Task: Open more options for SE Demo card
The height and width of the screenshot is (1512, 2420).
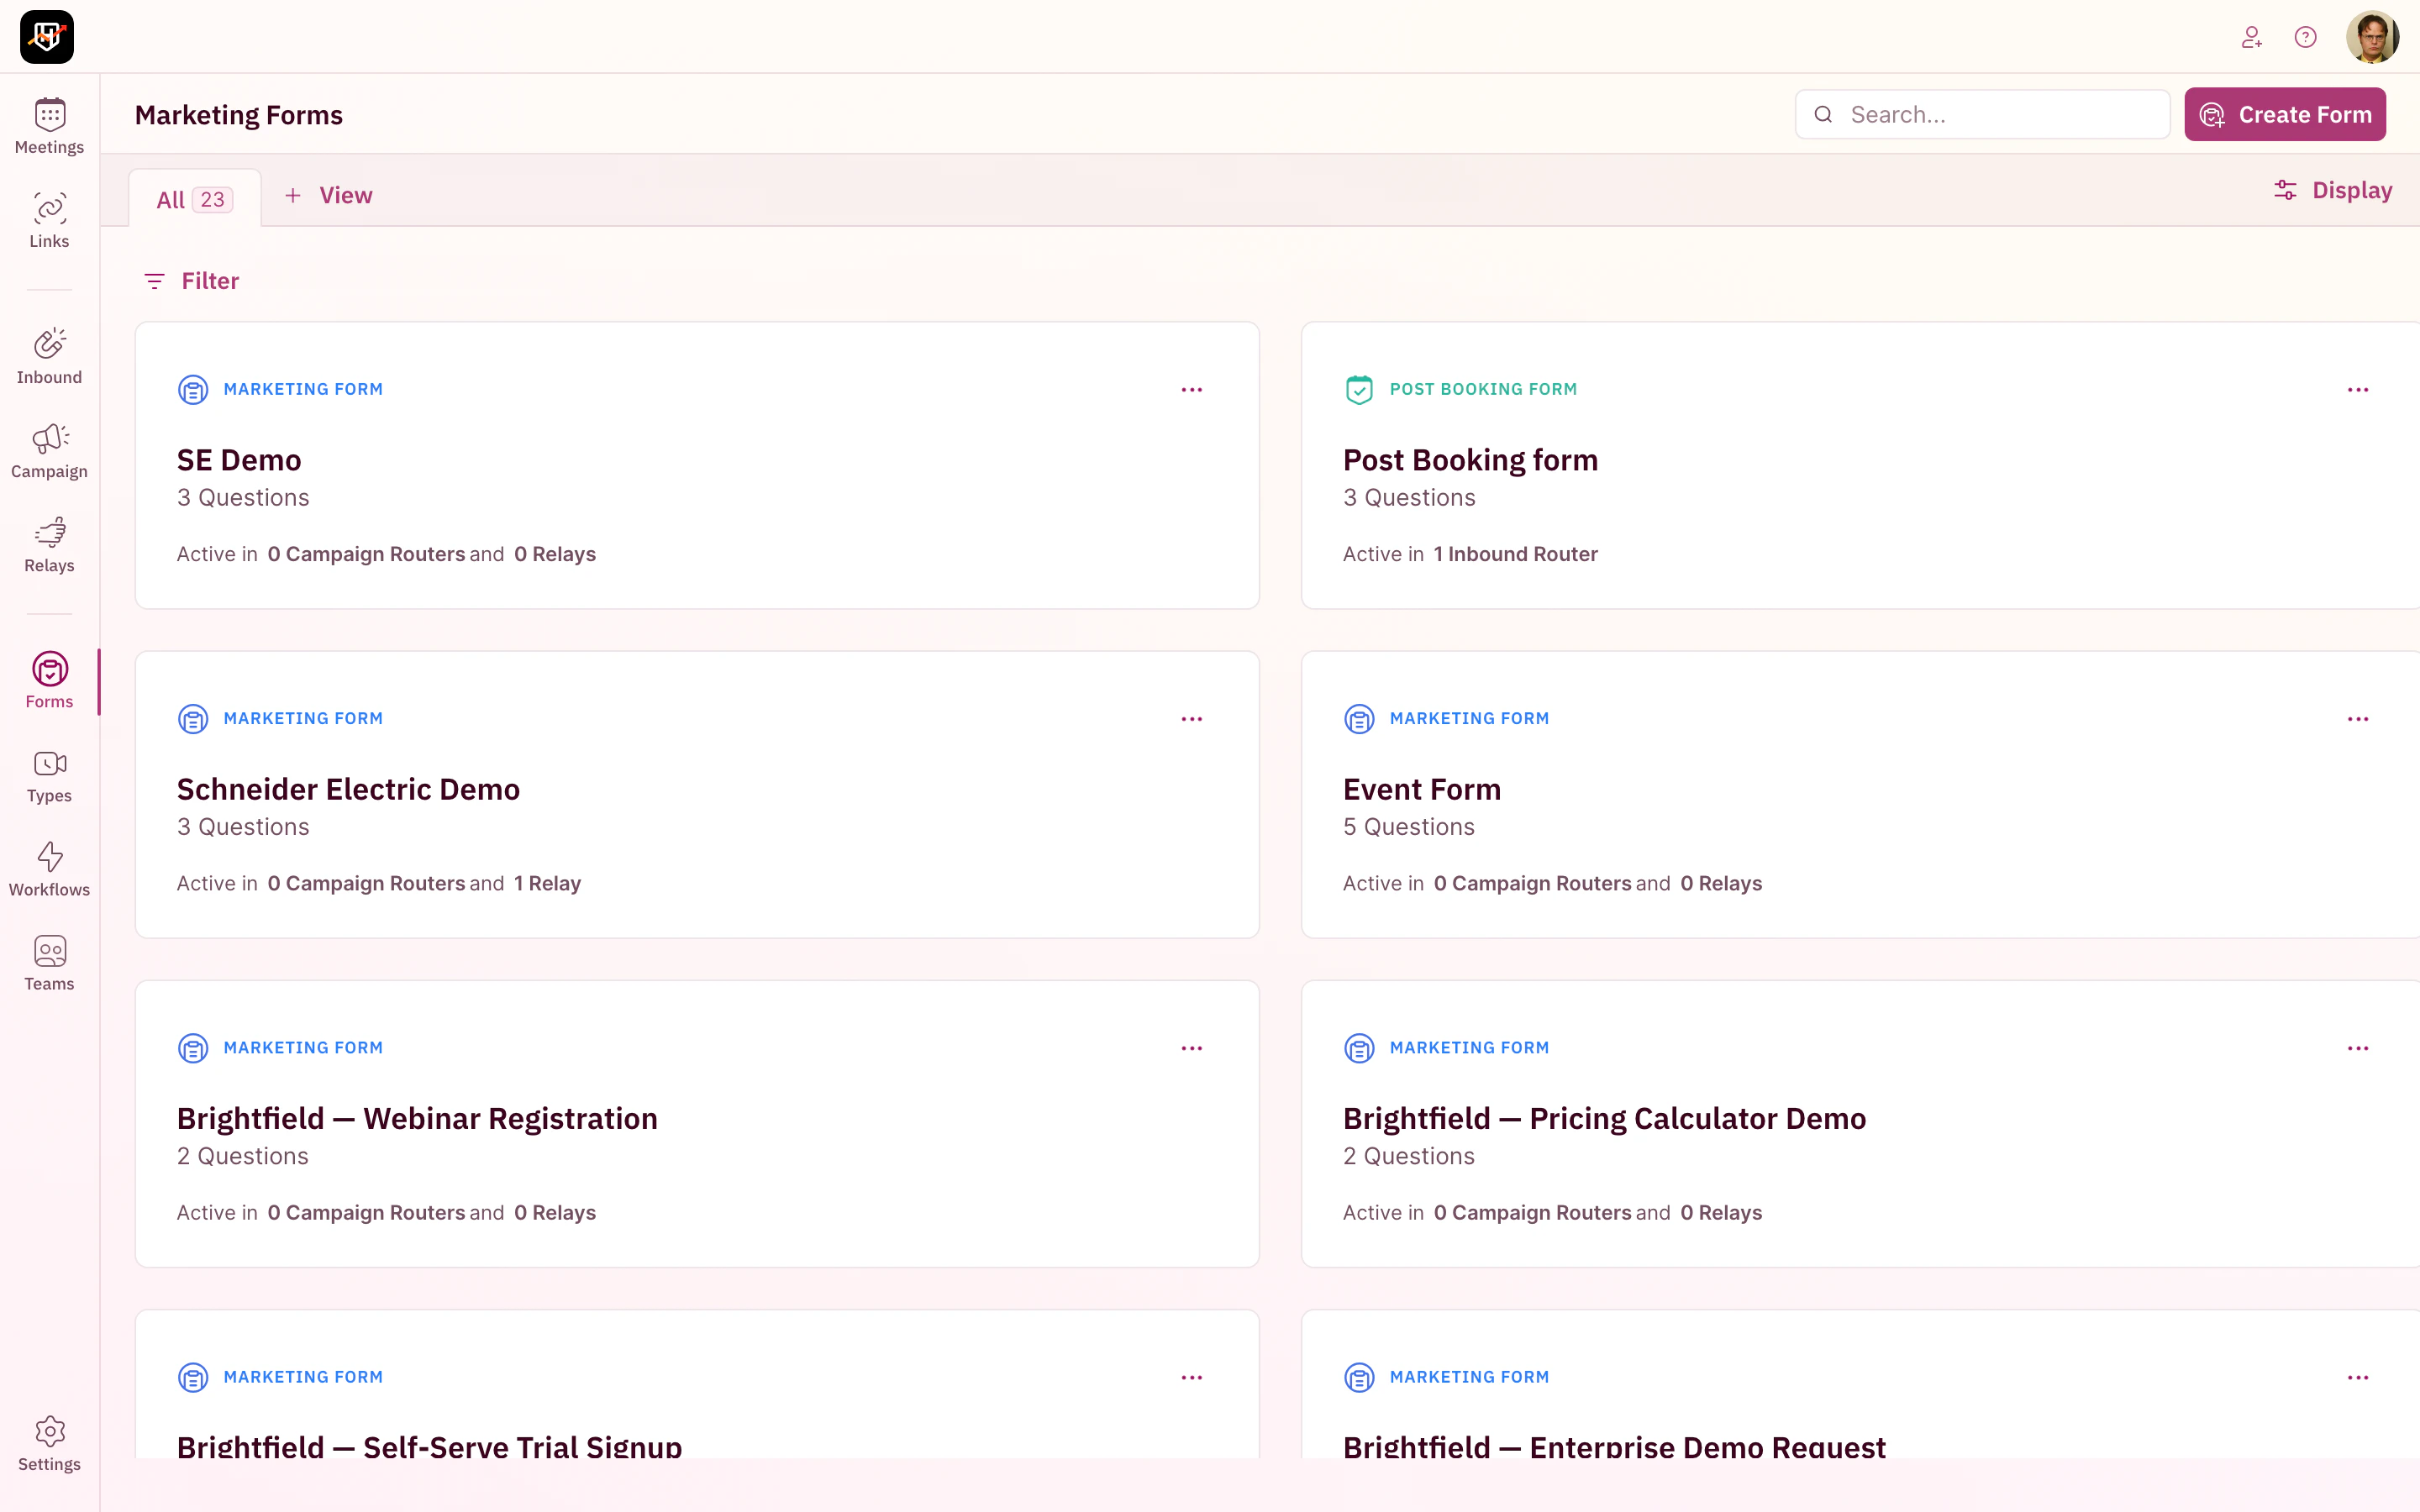Action: click(1192, 390)
